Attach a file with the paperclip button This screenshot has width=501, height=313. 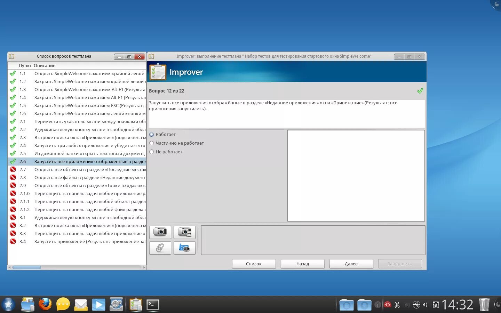pos(160,248)
